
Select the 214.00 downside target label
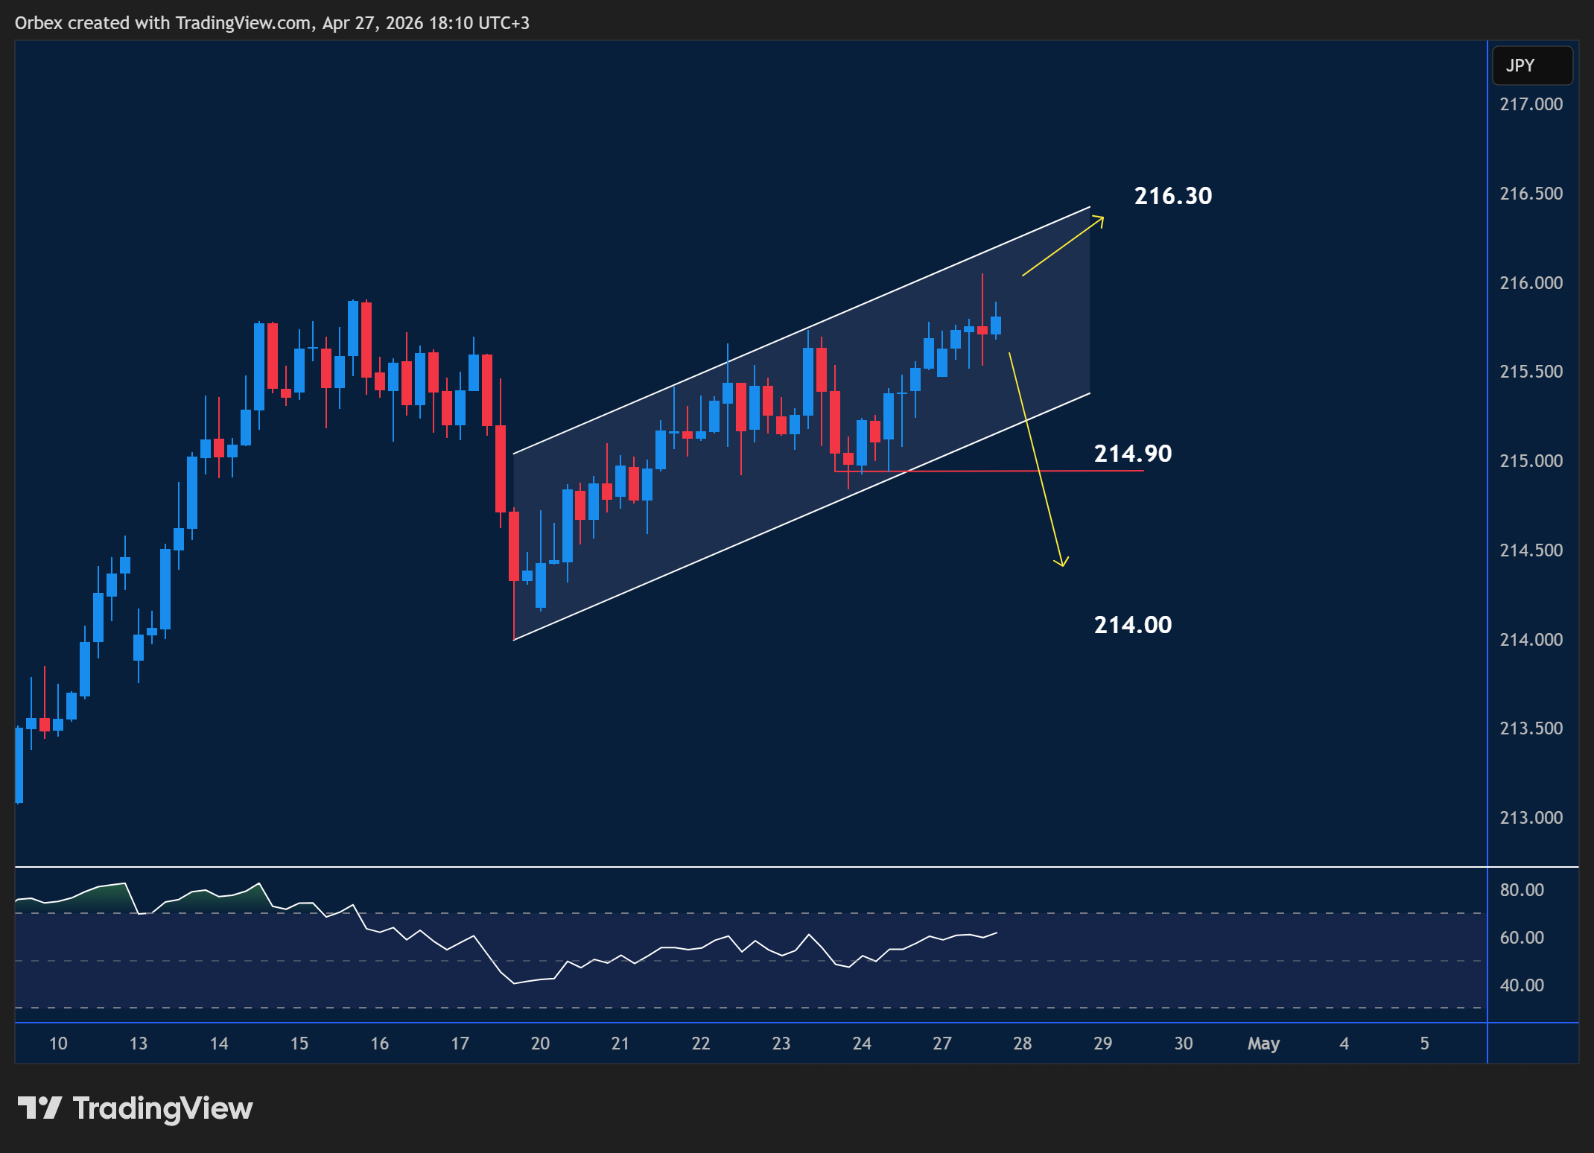pyautogui.click(x=1132, y=625)
